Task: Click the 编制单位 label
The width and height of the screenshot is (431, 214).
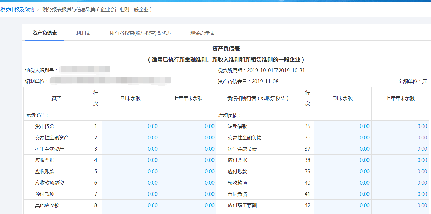Action: point(37,82)
